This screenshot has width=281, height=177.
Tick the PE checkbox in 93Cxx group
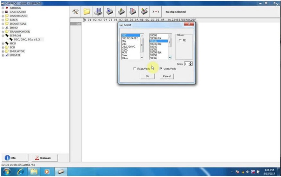coord(180,40)
